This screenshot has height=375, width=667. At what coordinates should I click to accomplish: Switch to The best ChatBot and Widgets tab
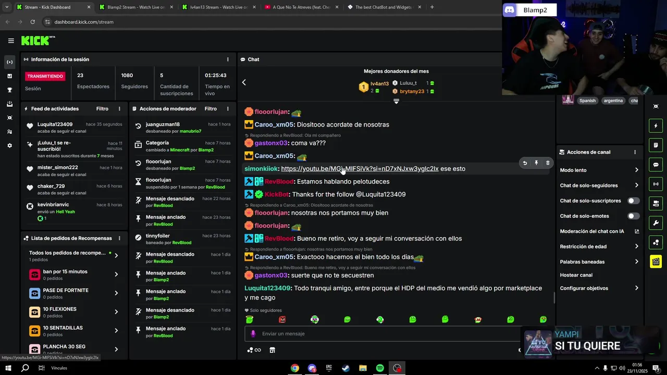pos(384,7)
